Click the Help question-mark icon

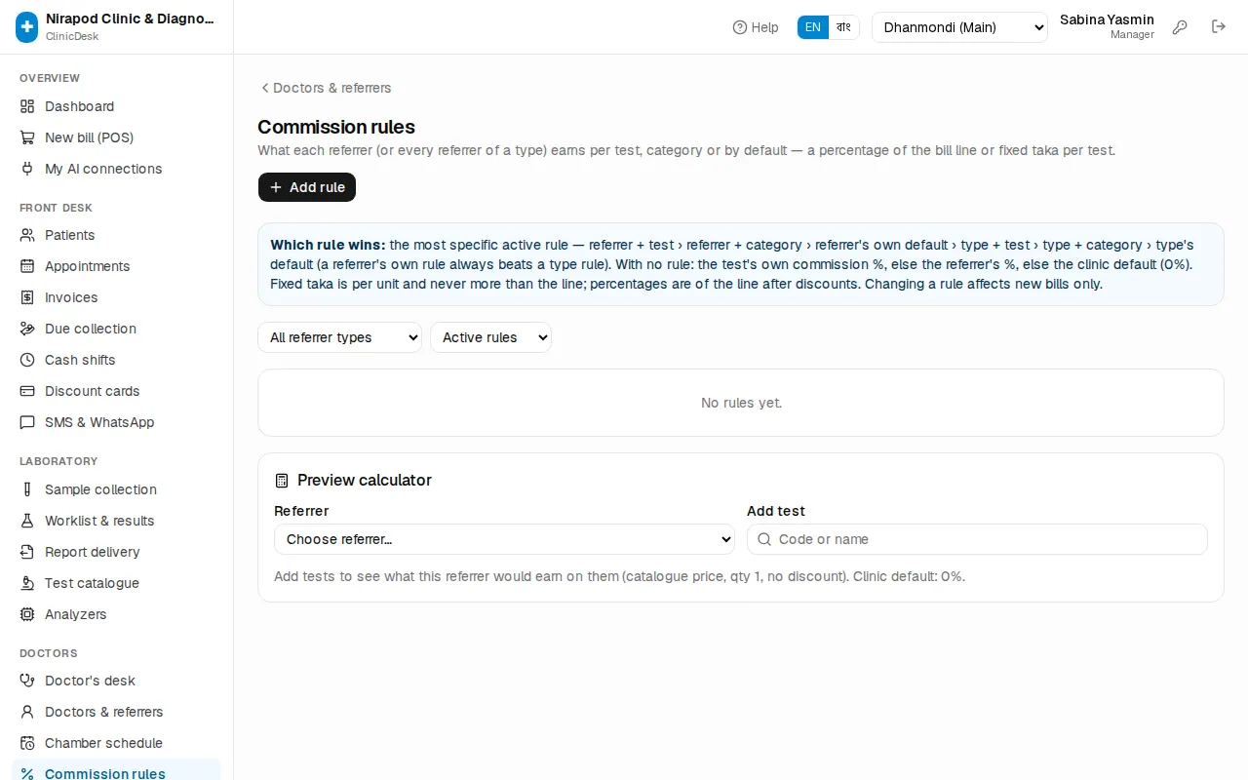740,27
